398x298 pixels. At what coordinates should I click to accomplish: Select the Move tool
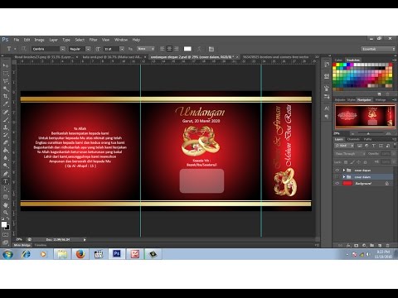pyautogui.click(x=6, y=65)
